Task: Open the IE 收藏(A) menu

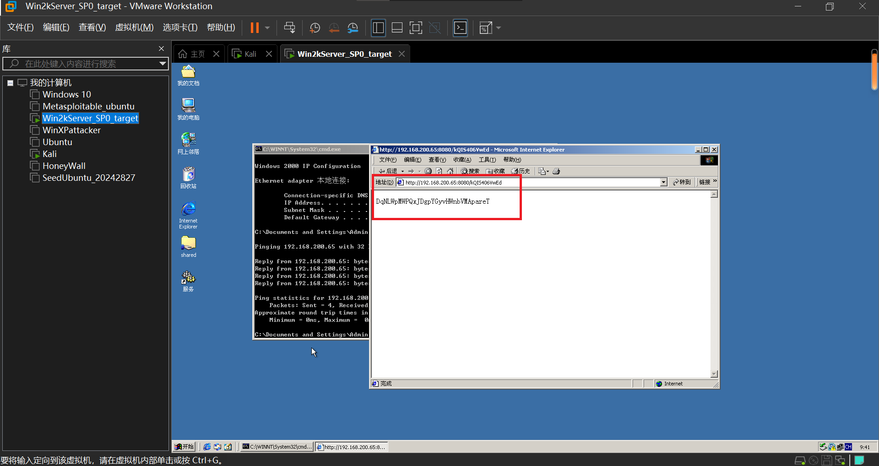Action: [462, 160]
